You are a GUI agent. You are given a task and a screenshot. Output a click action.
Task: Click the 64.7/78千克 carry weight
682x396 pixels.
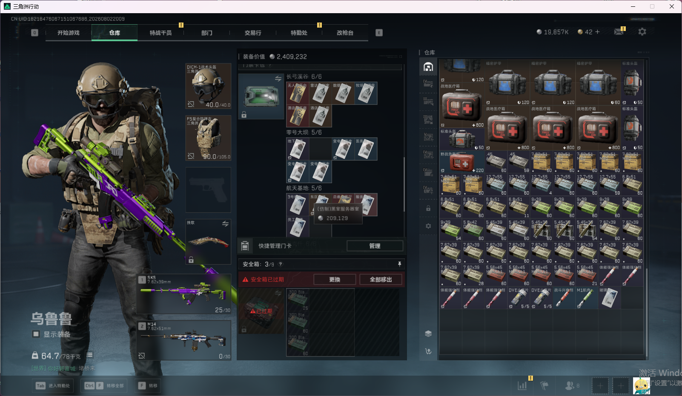(57, 356)
